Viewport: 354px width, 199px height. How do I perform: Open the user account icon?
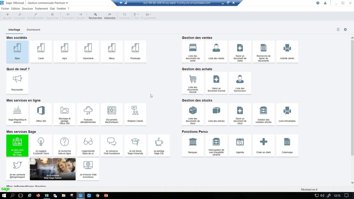coord(325,3)
